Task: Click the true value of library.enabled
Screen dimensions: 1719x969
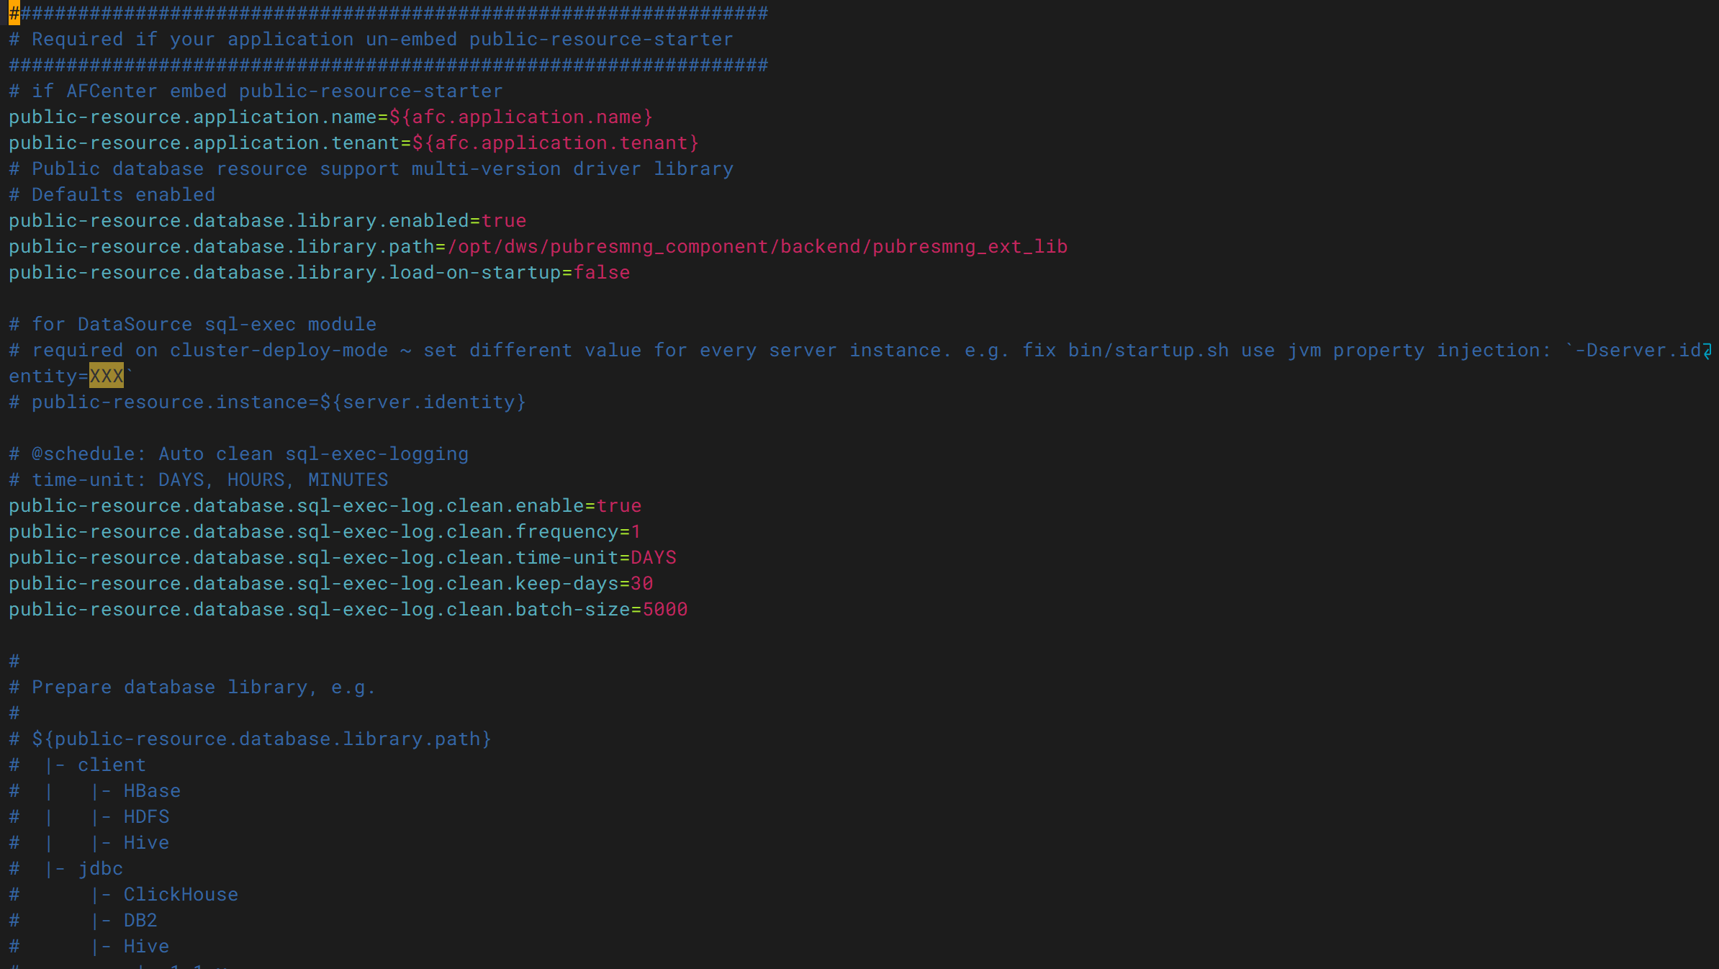Action: (504, 220)
